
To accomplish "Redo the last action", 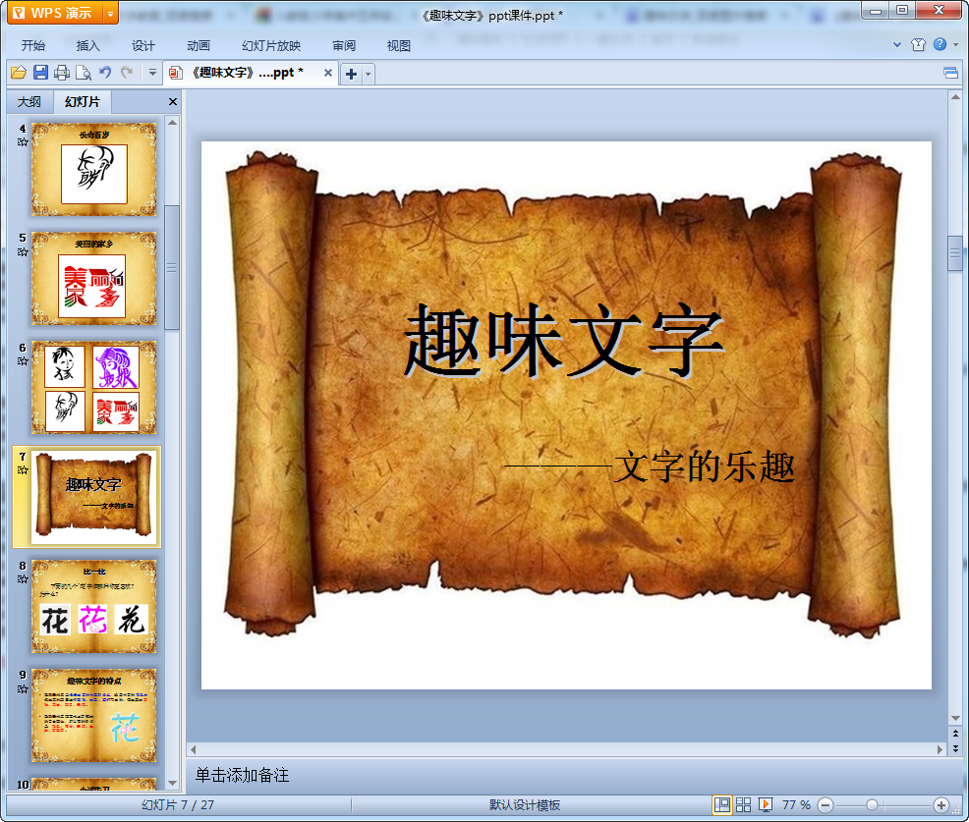I will (127, 73).
